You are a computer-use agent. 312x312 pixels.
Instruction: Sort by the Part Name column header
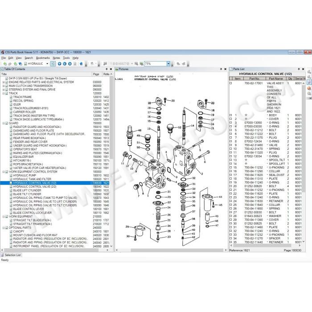point(276,78)
